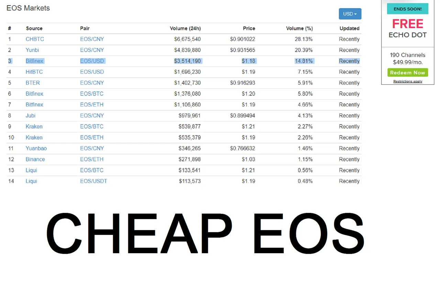
Task: Select the 0.48% volume share cell
Action: pos(305,181)
